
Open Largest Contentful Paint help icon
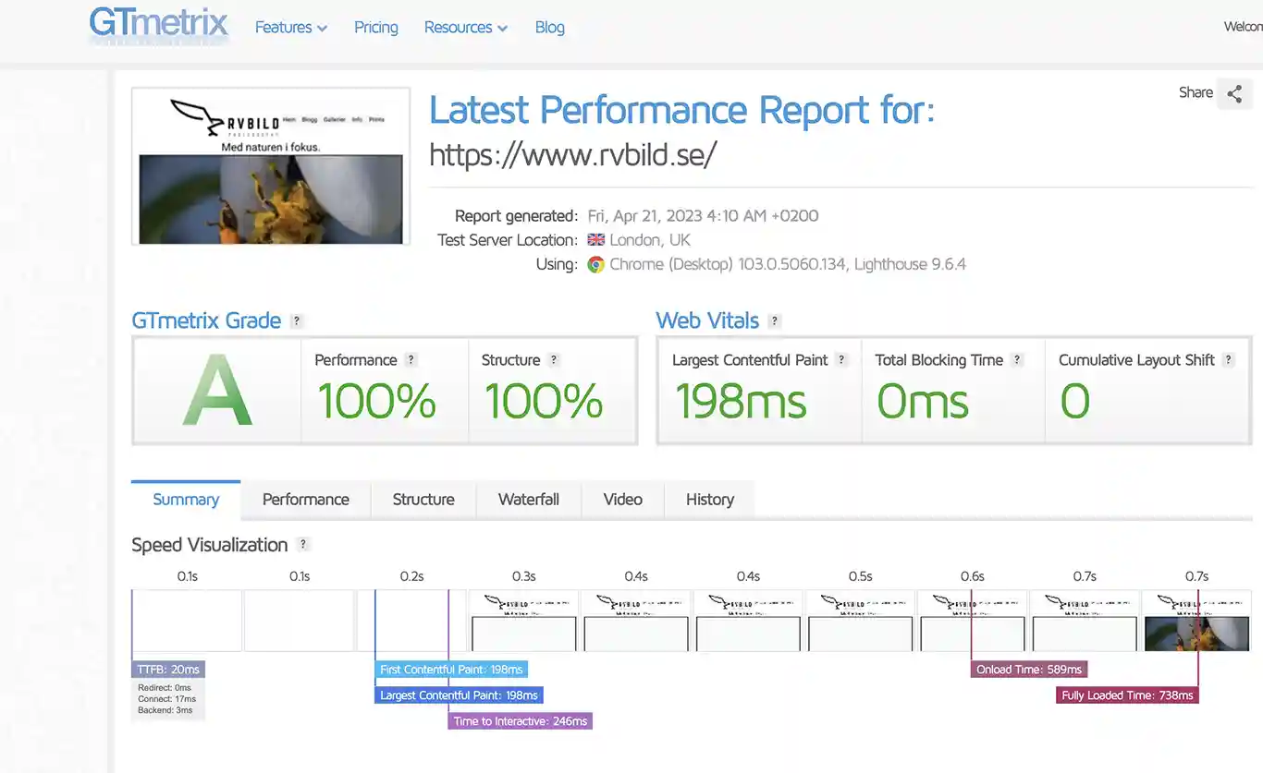tap(841, 360)
